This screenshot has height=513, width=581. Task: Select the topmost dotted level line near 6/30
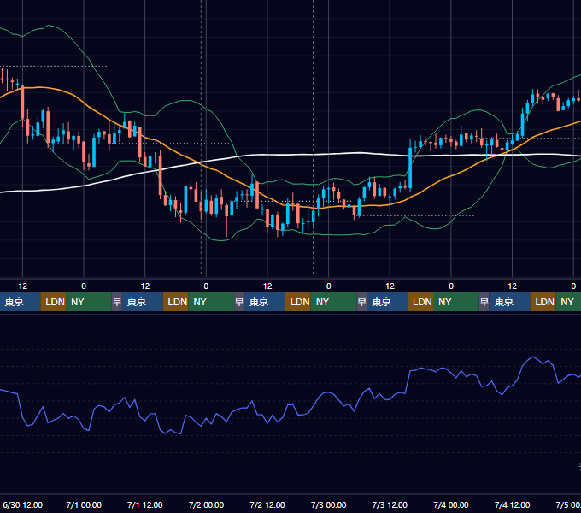pos(54,67)
